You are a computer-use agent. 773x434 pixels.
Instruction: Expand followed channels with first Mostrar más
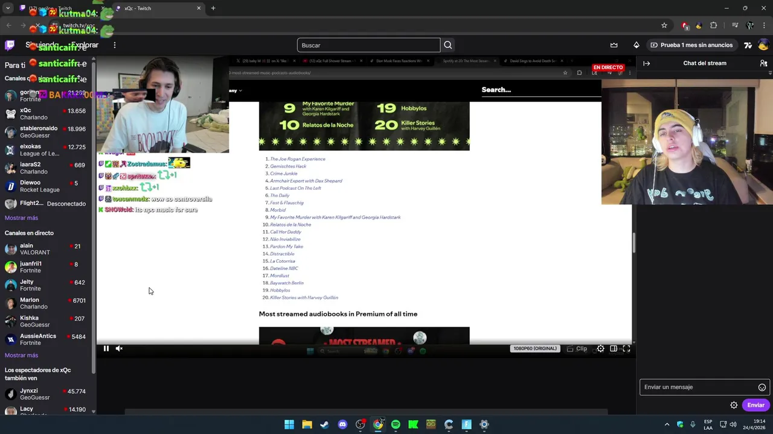click(21, 218)
